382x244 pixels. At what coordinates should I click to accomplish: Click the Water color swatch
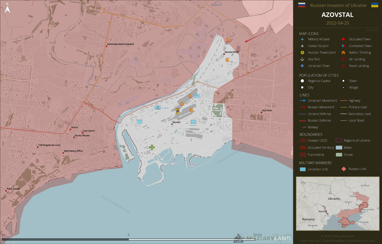click(339, 148)
